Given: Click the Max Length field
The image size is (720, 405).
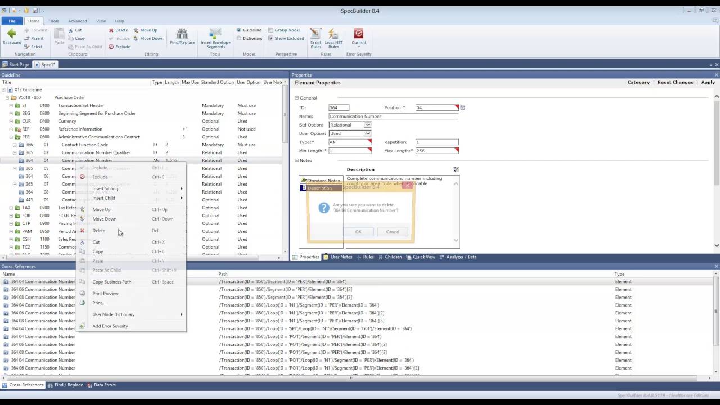Looking at the screenshot, I should [x=437, y=151].
